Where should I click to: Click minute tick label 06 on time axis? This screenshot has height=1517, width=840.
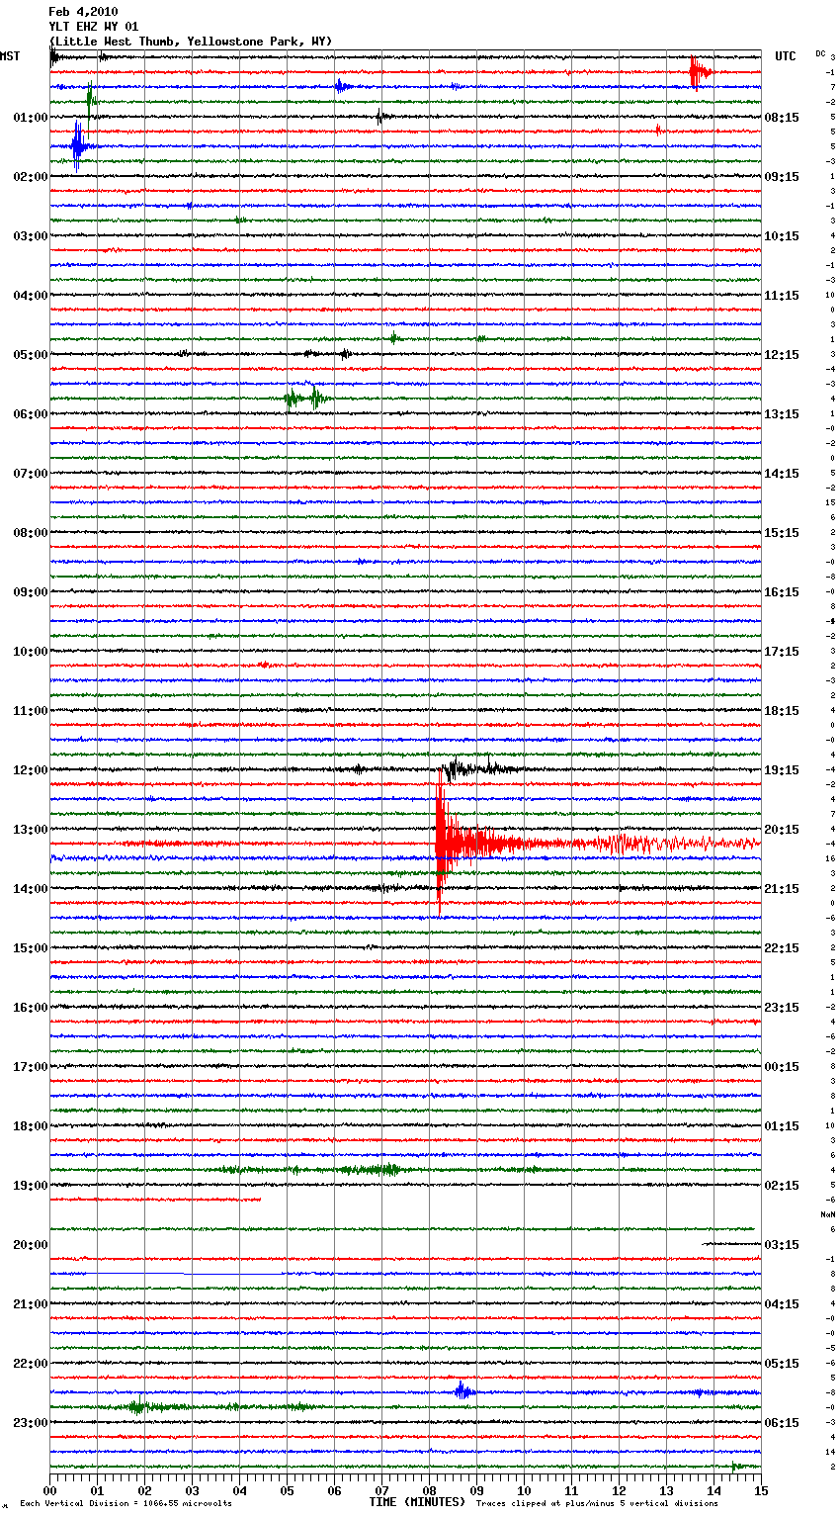(334, 1490)
